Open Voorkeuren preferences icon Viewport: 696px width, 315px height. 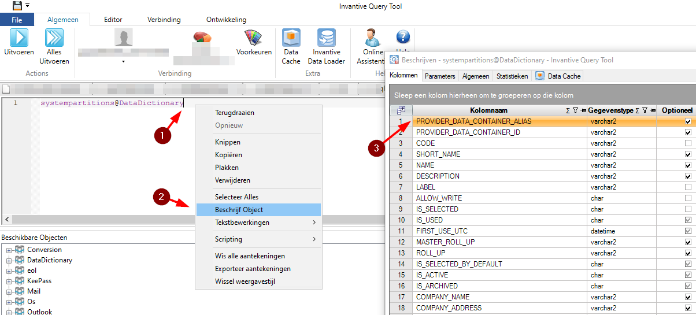pyautogui.click(x=254, y=38)
